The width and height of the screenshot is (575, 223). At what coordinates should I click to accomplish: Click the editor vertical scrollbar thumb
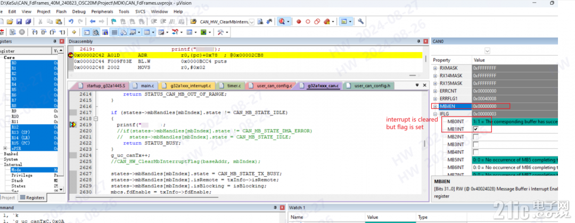(425, 143)
